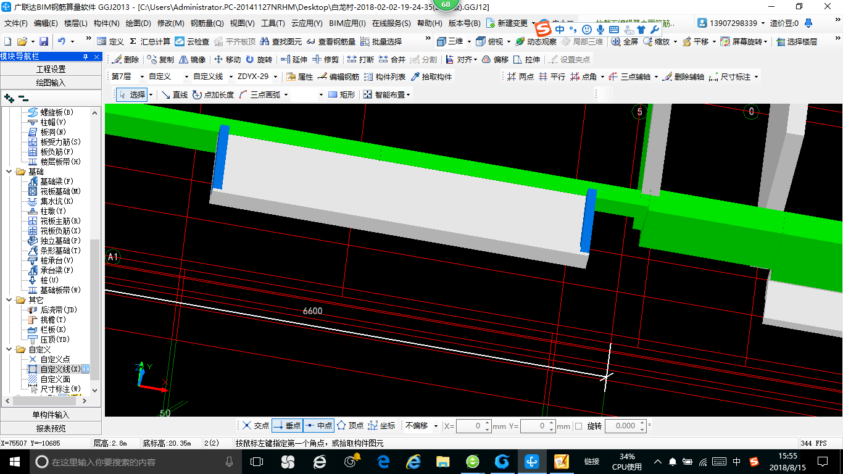Image resolution: width=843 pixels, height=474 pixels.
Task: Open the 构件(N) menu
Action: coord(106,23)
